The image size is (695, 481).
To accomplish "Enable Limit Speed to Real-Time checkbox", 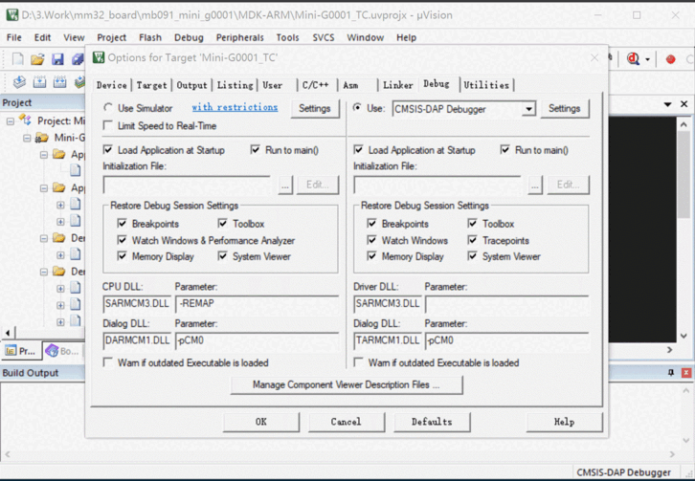I will 108,126.
